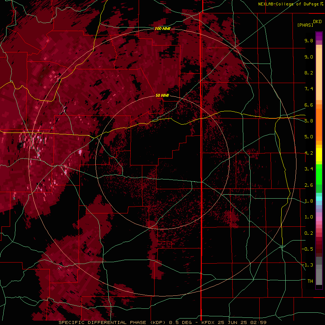This screenshot has height=325, width=325.
Task: Click the 3.4 value on the scale
Action: (309, 169)
